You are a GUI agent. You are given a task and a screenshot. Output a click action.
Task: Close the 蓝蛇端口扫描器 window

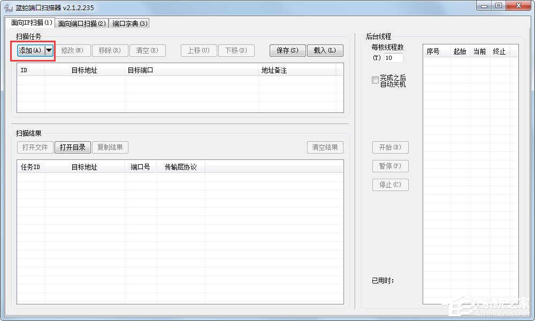[519, 6]
